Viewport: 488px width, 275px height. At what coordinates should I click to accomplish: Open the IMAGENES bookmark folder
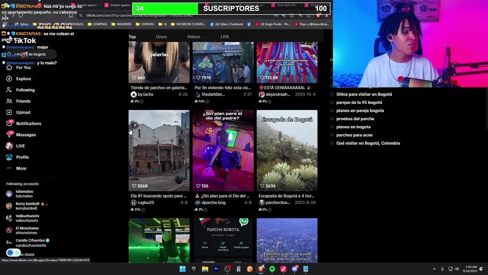point(121,24)
